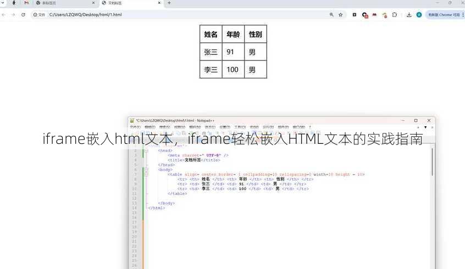
Task: Open Chrome three-dot menu
Action: tap(463, 14)
